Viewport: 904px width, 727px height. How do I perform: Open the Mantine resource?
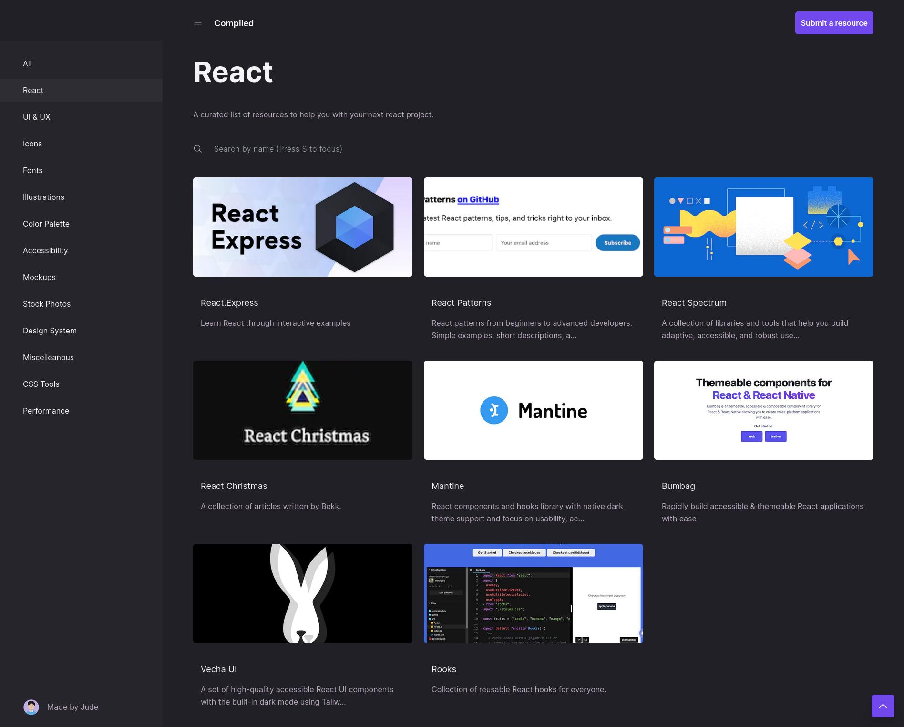pos(447,486)
